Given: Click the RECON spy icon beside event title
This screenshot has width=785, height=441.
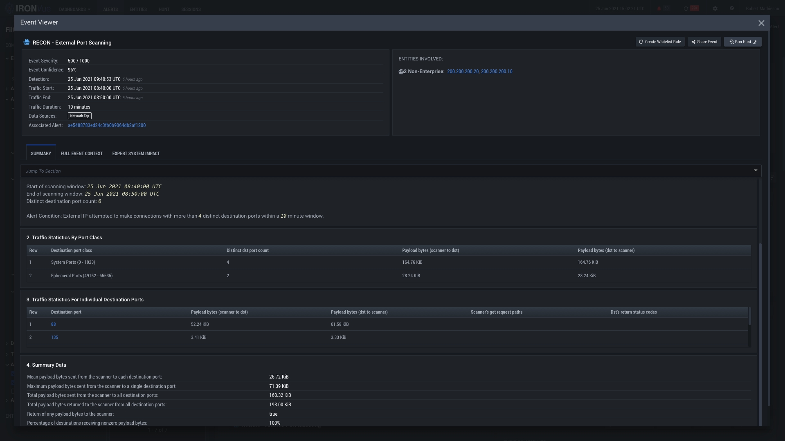Looking at the screenshot, I should coord(27,42).
